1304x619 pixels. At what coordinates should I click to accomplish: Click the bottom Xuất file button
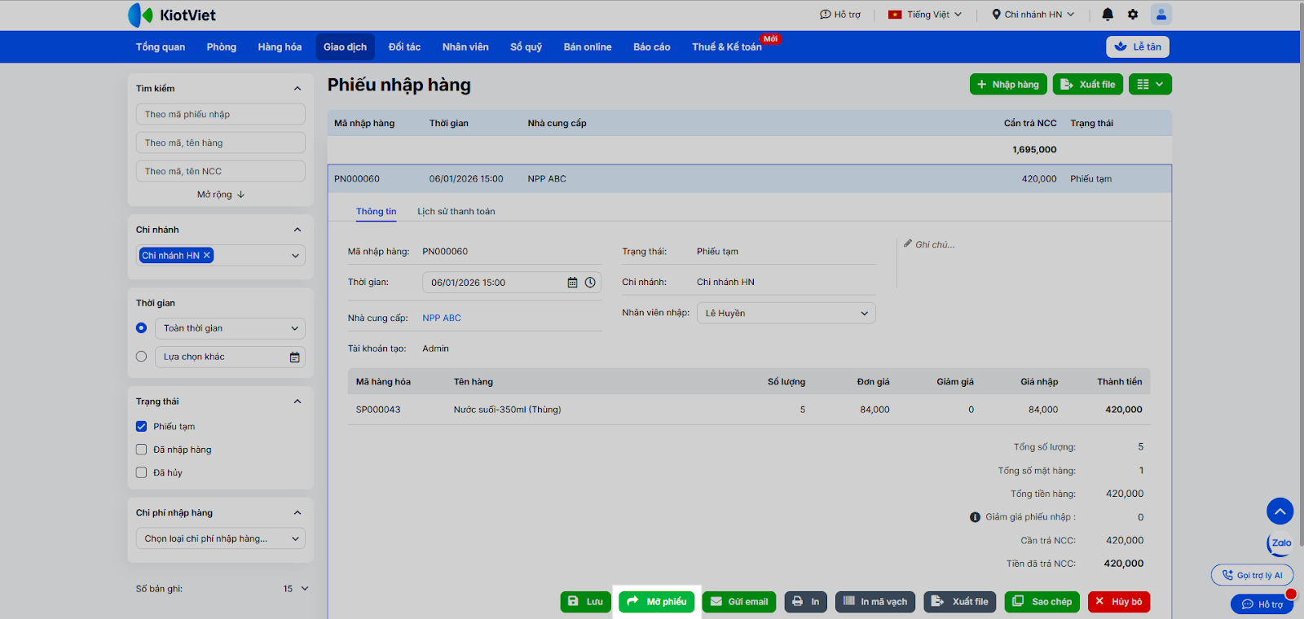coord(960,602)
